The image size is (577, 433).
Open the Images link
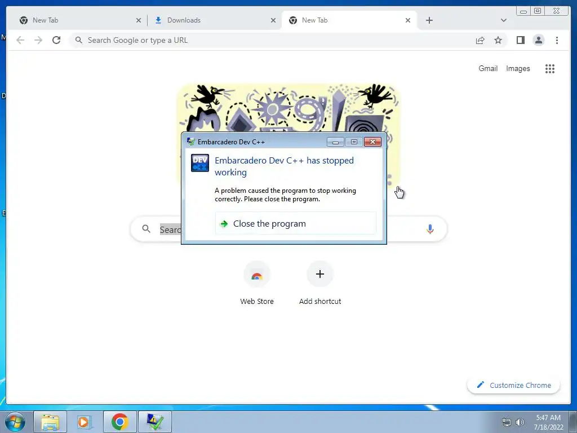coord(518,68)
